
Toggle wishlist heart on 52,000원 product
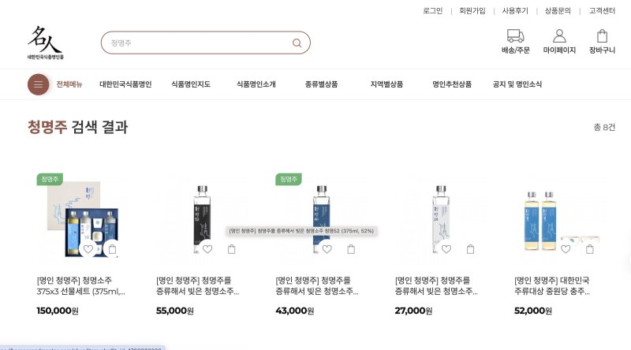566,249
